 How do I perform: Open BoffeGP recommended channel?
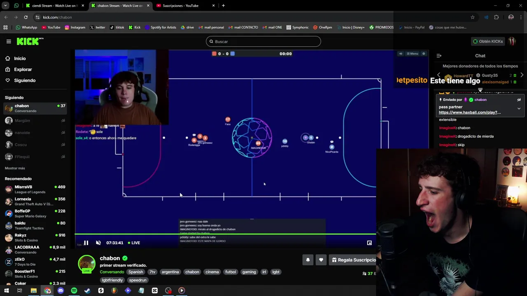pyautogui.click(x=35, y=213)
